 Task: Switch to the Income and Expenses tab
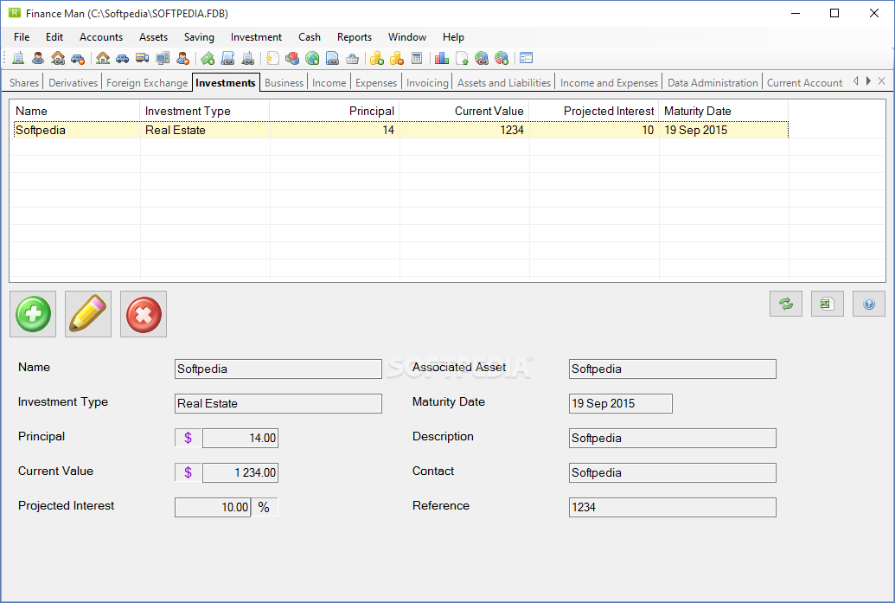tap(609, 83)
